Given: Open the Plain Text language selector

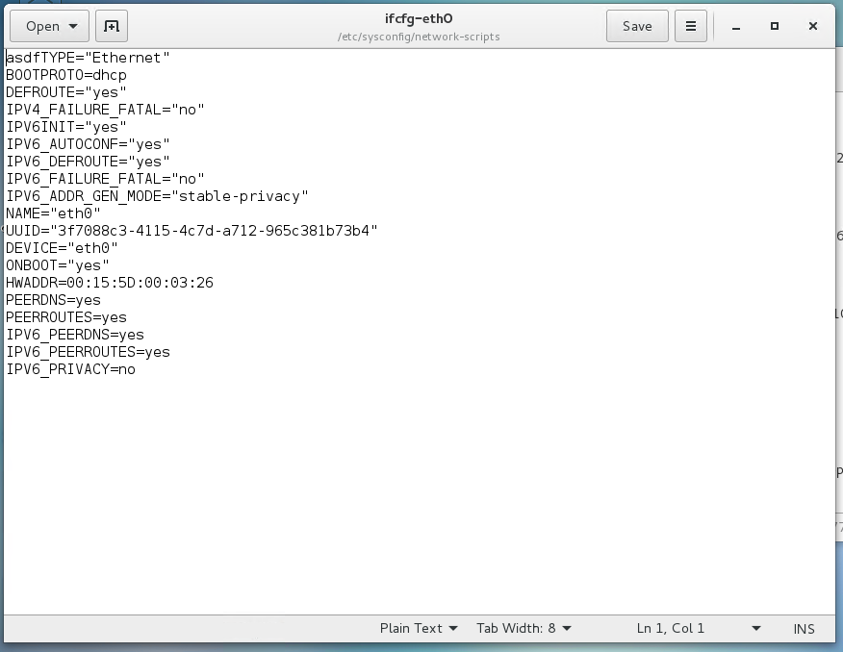Looking at the screenshot, I should tap(419, 628).
